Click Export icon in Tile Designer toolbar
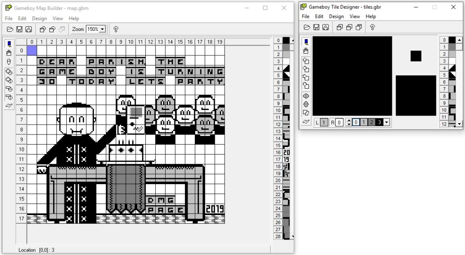Image resolution: width=465 pixels, height=255 pixels. pyautogui.click(x=326, y=27)
